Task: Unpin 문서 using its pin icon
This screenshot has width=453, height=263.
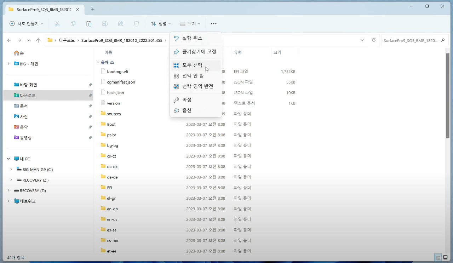Action: click(x=90, y=106)
